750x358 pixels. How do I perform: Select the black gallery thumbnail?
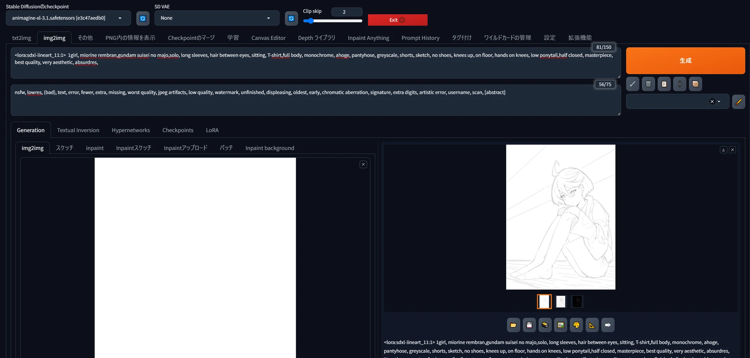point(577,301)
